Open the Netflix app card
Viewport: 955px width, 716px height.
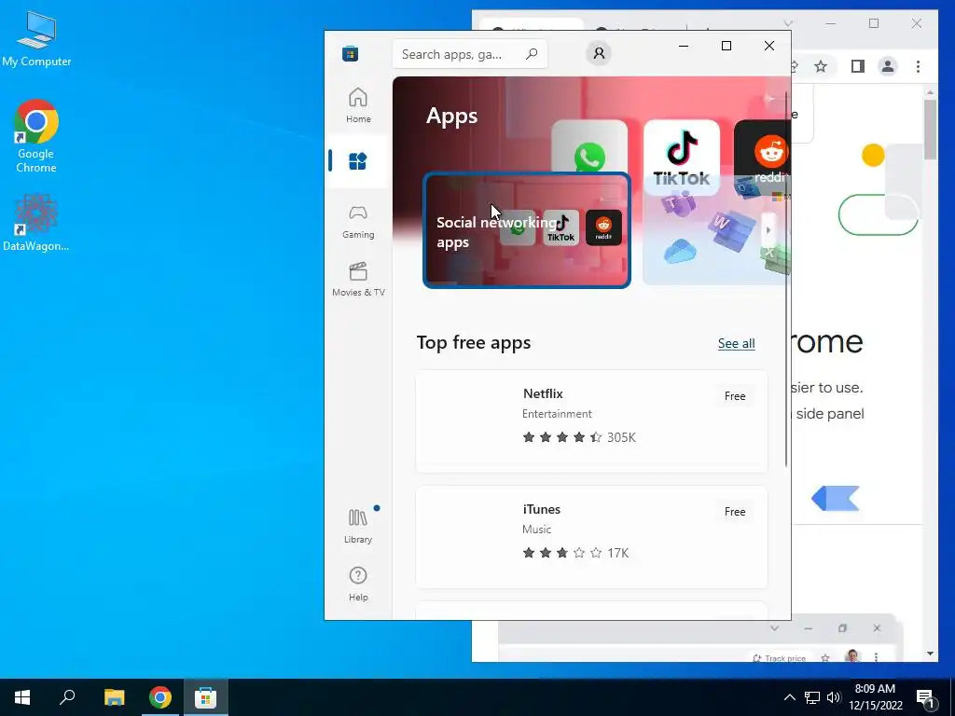(x=591, y=420)
